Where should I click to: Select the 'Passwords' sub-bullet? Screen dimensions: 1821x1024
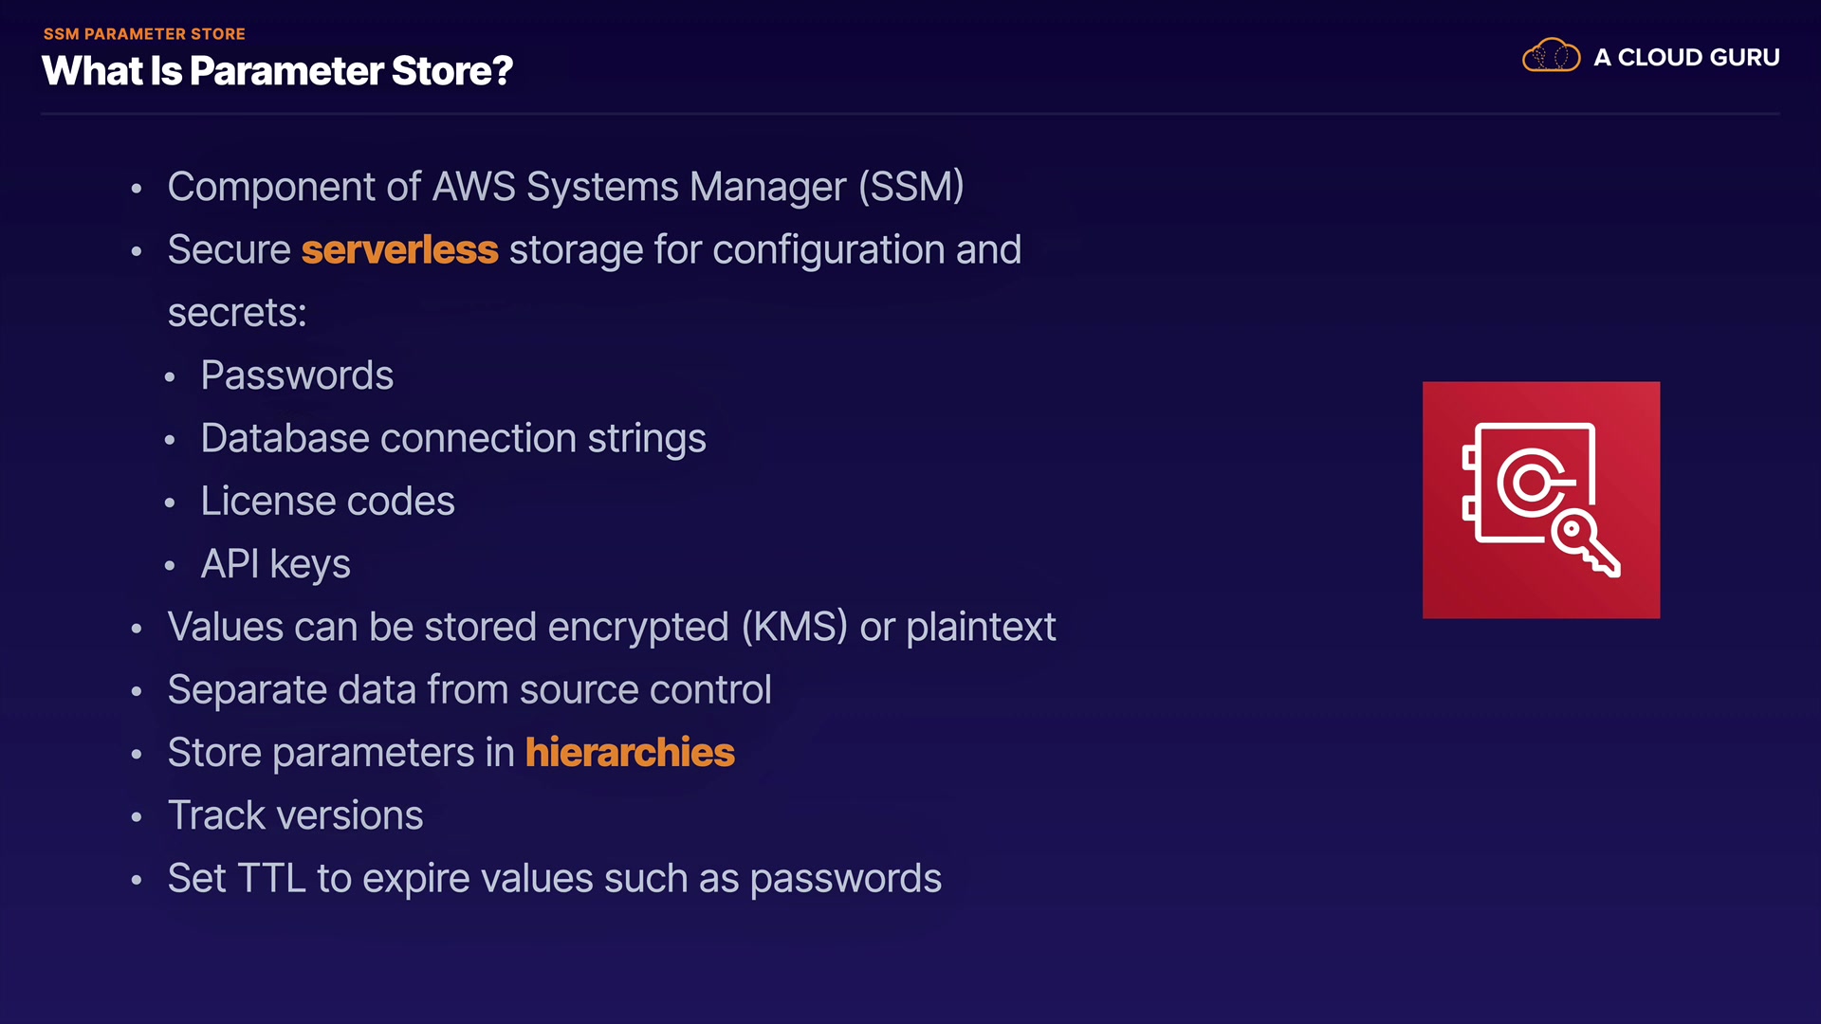click(x=297, y=375)
